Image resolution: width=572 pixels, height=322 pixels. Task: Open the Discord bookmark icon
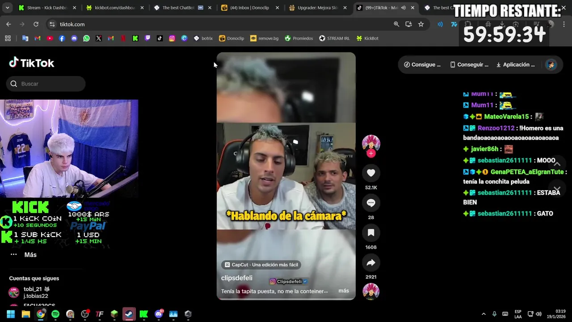click(x=74, y=38)
